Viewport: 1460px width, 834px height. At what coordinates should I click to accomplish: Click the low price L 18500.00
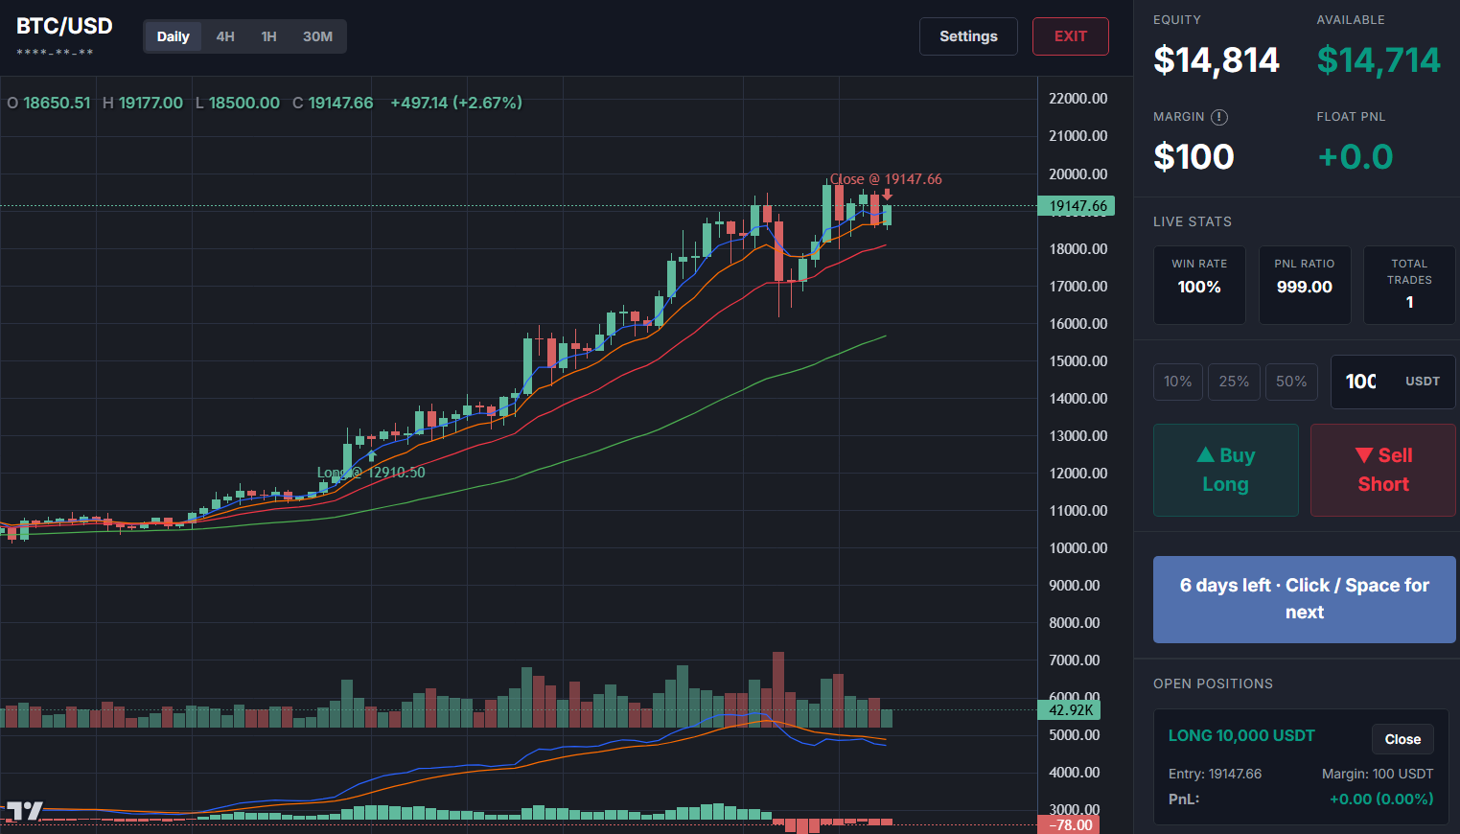pos(238,103)
